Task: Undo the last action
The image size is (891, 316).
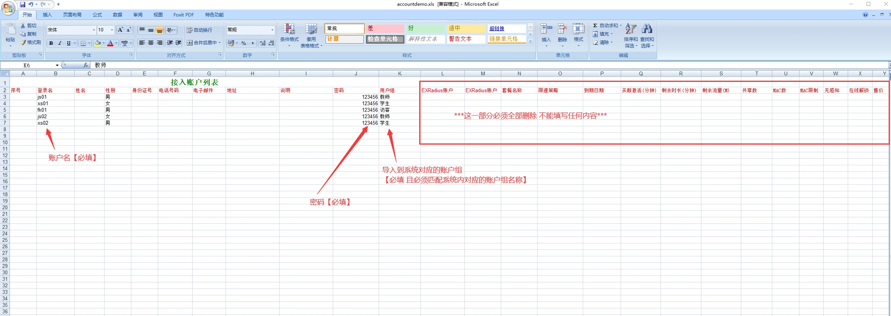Action: [x=31, y=5]
